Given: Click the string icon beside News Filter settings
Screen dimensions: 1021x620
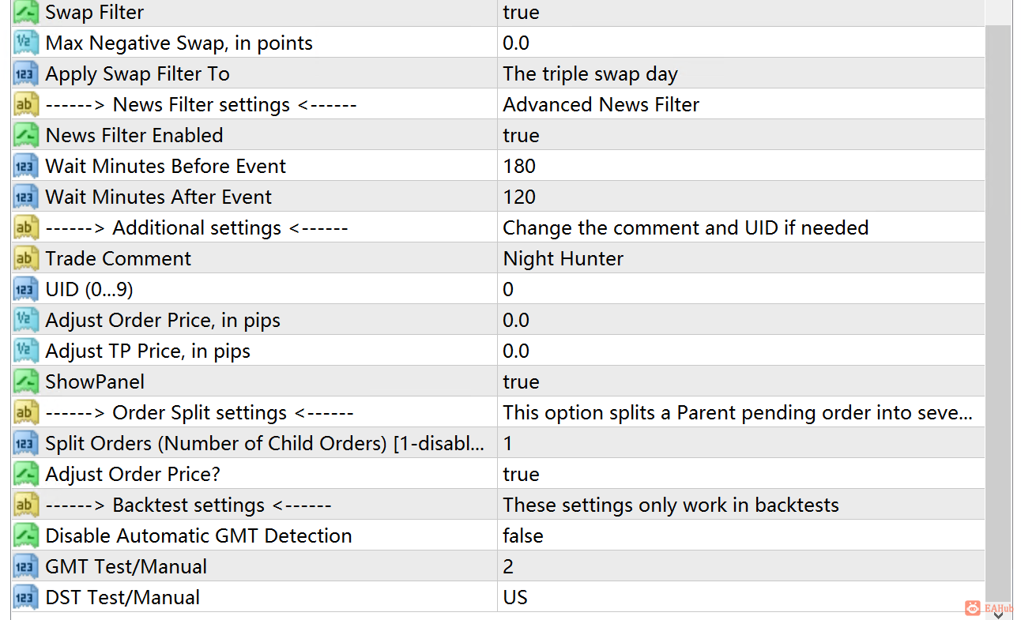Looking at the screenshot, I should tap(26, 104).
